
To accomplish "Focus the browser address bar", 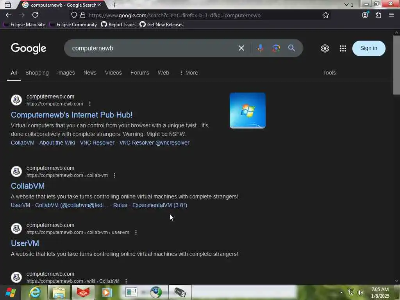I will pos(199,15).
